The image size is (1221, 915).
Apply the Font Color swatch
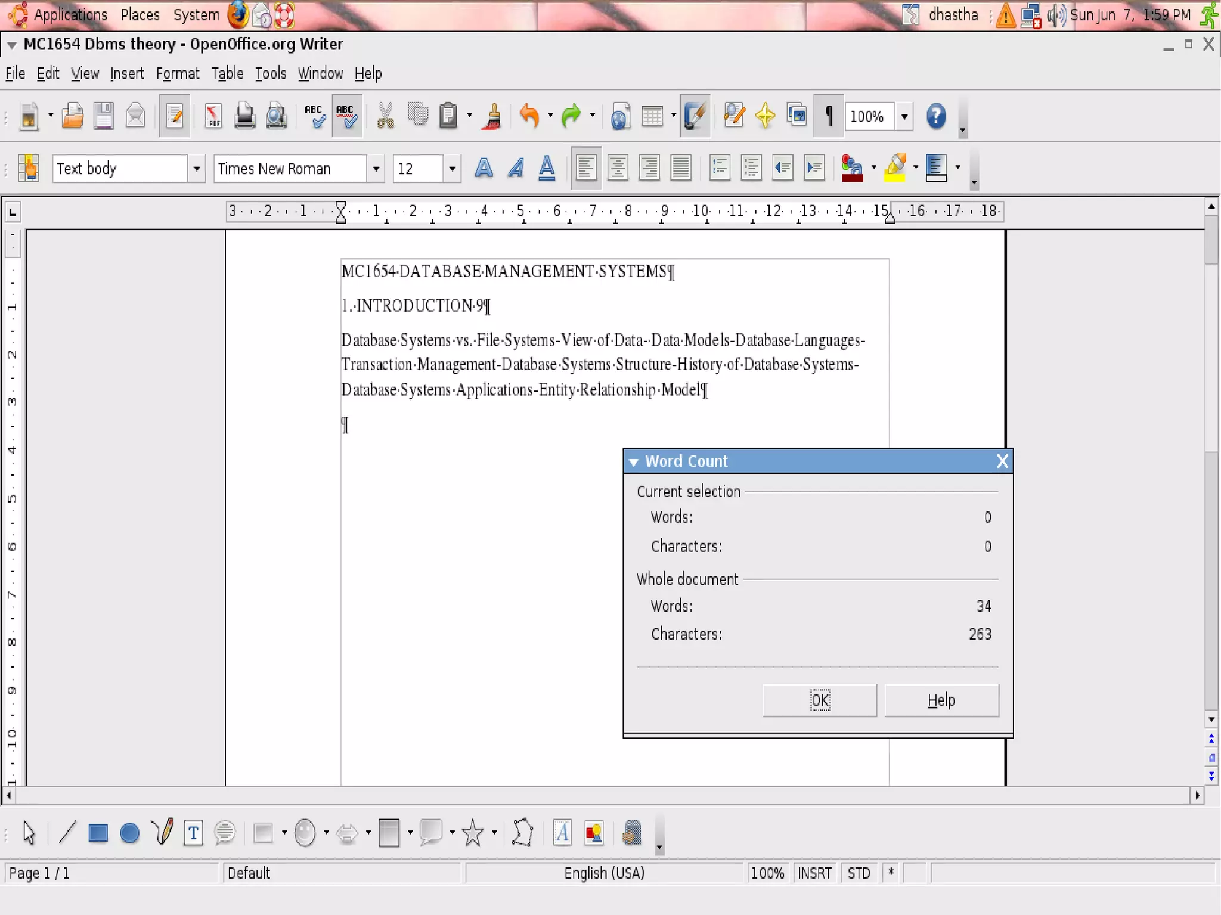853,168
